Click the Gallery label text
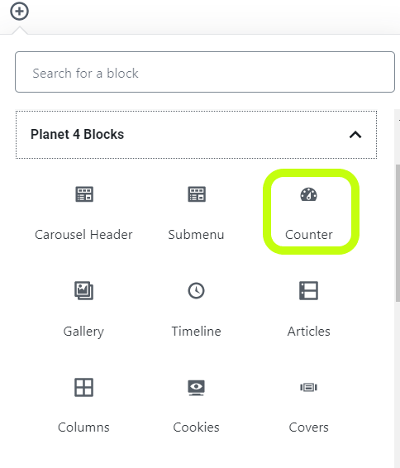The height and width of the screenshot is (468, 400). pos(83,332)
